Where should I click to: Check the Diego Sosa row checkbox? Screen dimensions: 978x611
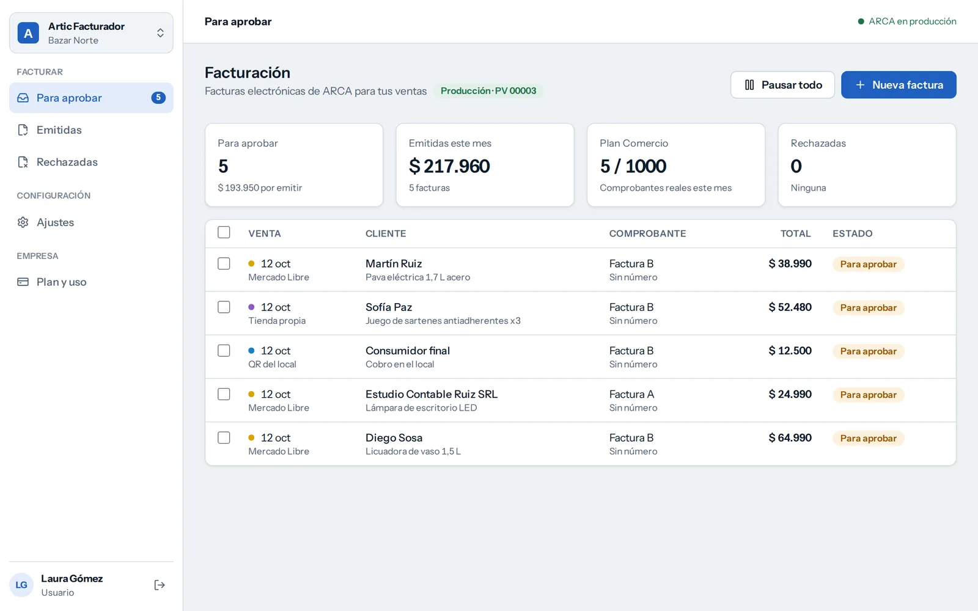pos(224,437)
